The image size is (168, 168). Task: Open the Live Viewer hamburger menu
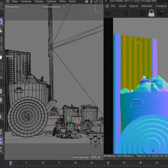pyautogui.click(x=107, y=6)
